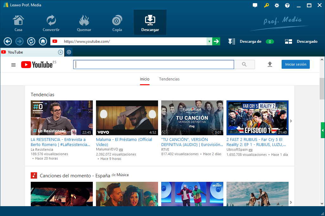
Task: Show next videos in Tendencias row
Action: 291,121
